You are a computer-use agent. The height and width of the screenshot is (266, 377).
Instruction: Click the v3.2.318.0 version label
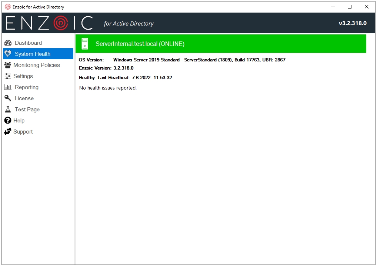(x=352, y=23)
